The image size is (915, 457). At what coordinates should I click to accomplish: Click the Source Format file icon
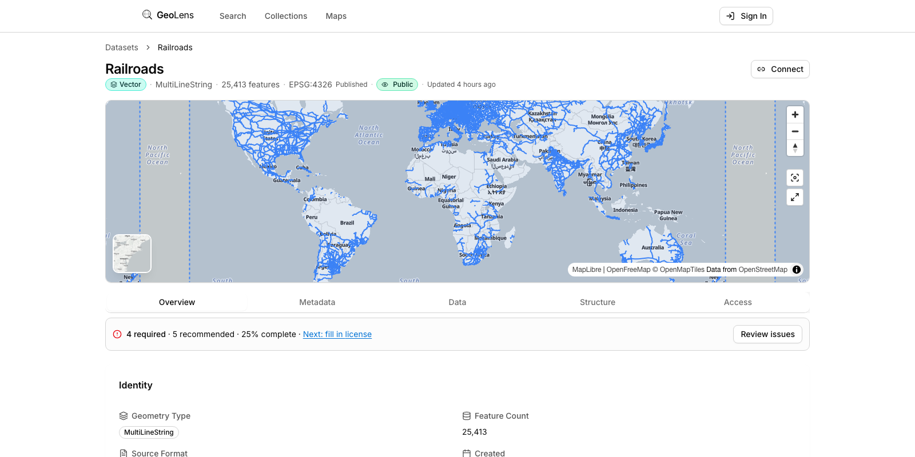coord(124,453)
